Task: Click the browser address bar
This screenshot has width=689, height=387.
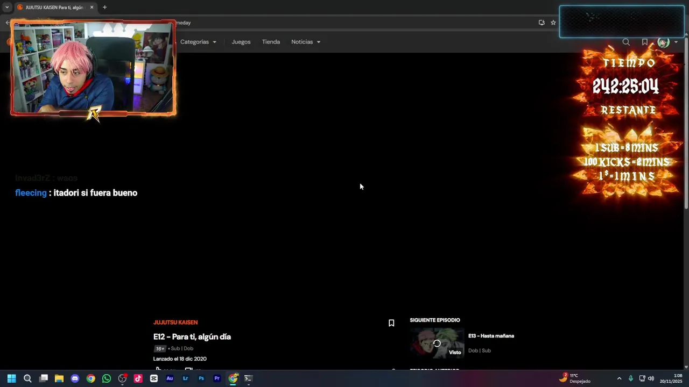Action: [355, 23]
